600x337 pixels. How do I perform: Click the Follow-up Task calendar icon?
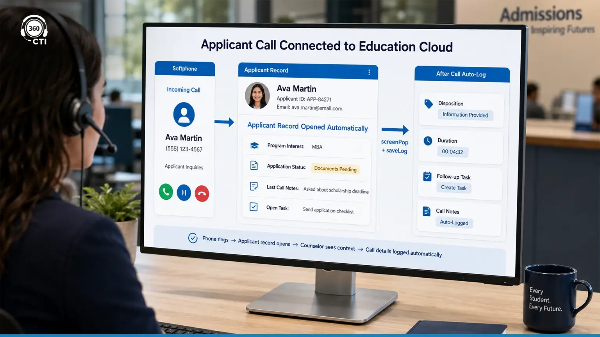tap(427, 177)
